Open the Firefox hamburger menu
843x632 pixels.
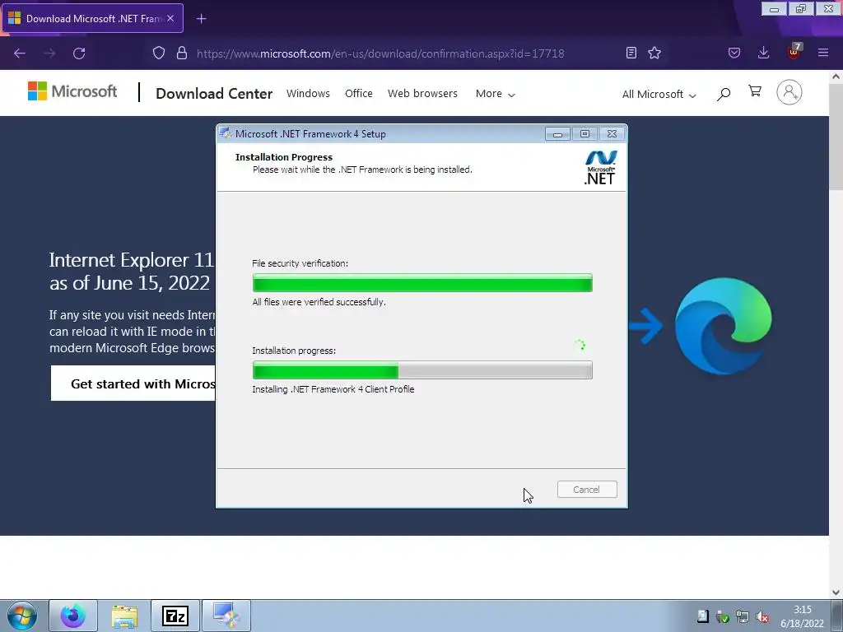(823, 53)
